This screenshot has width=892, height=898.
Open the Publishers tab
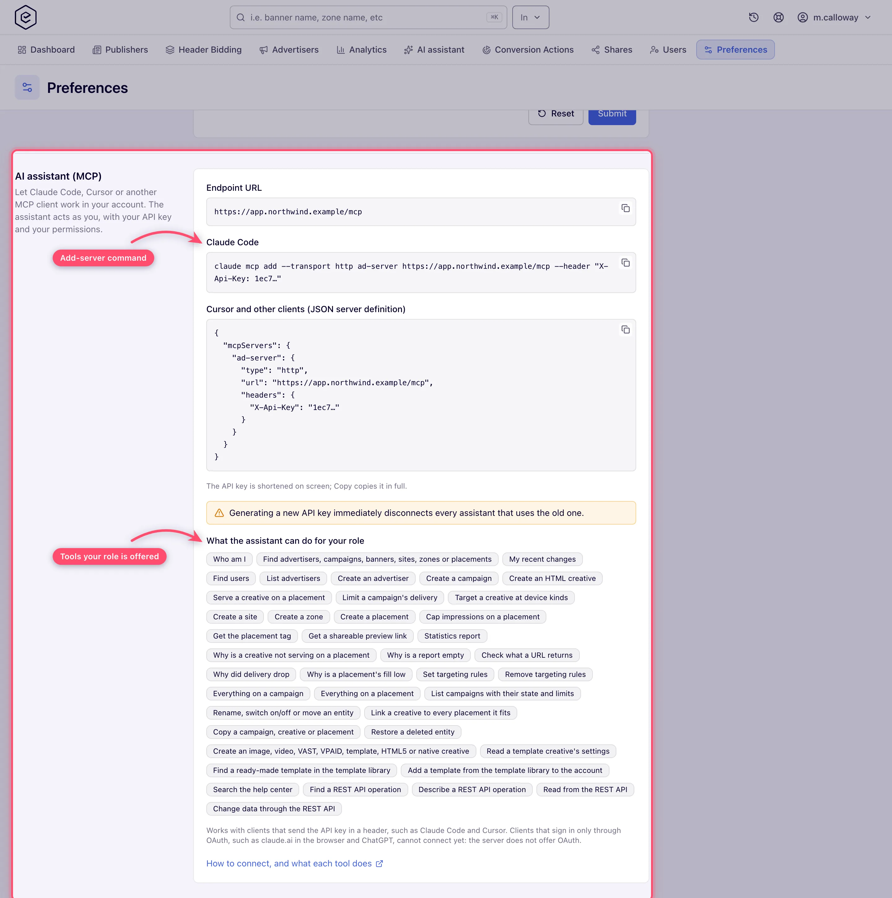pyautogui.click(x=120, y=50)
